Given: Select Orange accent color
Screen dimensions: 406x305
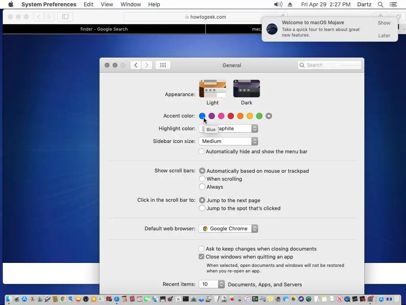Looking at the screenshot, I should 240,116.
